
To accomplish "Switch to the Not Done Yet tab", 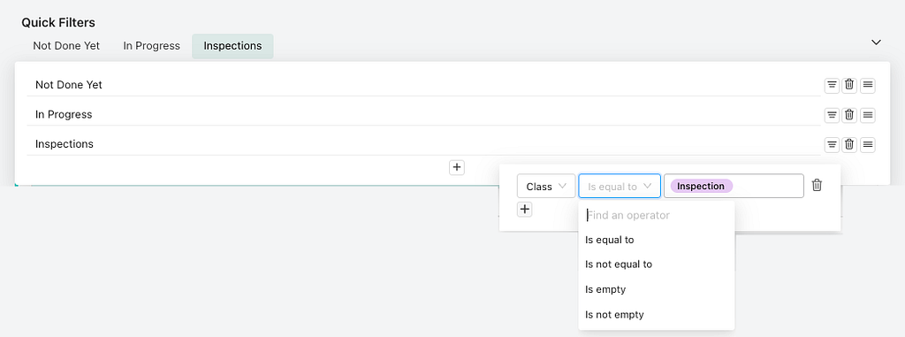I will pyautogui.click(x=66, y=46).
